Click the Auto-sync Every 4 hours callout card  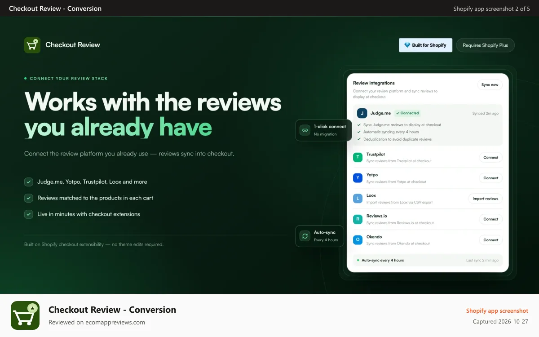[x=319, y=236]
